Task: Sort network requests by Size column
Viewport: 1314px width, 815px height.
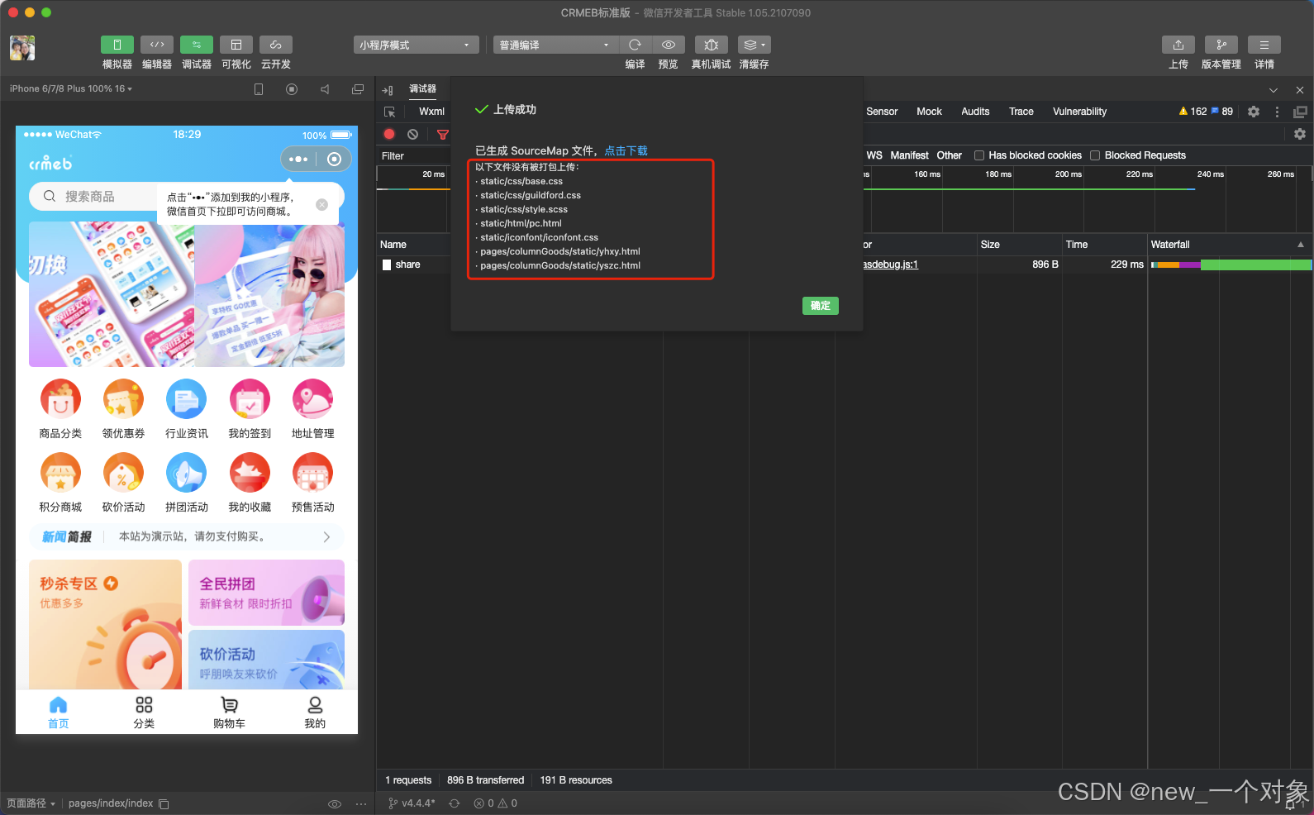Action: [1019, 245]
